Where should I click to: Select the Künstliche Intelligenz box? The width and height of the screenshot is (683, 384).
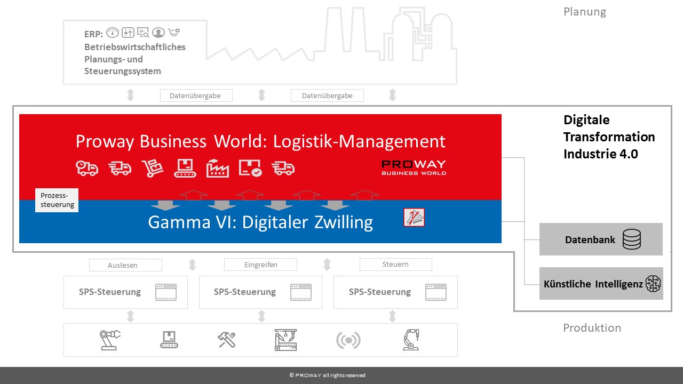pos(601,284)
